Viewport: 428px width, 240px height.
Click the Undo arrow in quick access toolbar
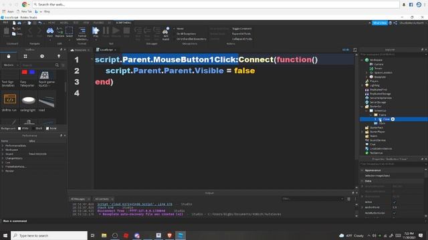coord(40,23)
